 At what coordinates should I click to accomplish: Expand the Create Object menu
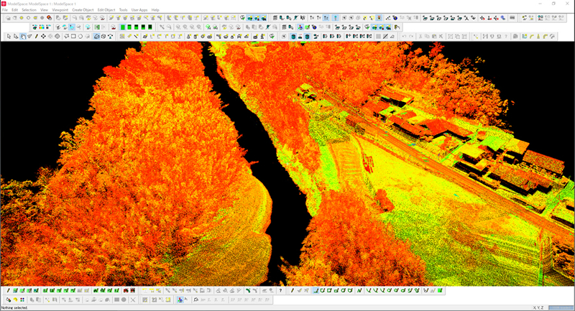[x=83, y=9]
